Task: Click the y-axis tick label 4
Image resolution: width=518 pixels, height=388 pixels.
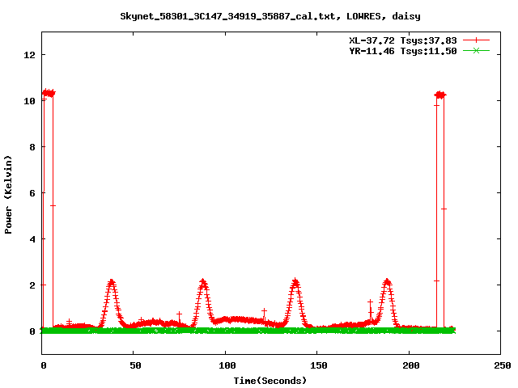Action: tap(32, 239)
